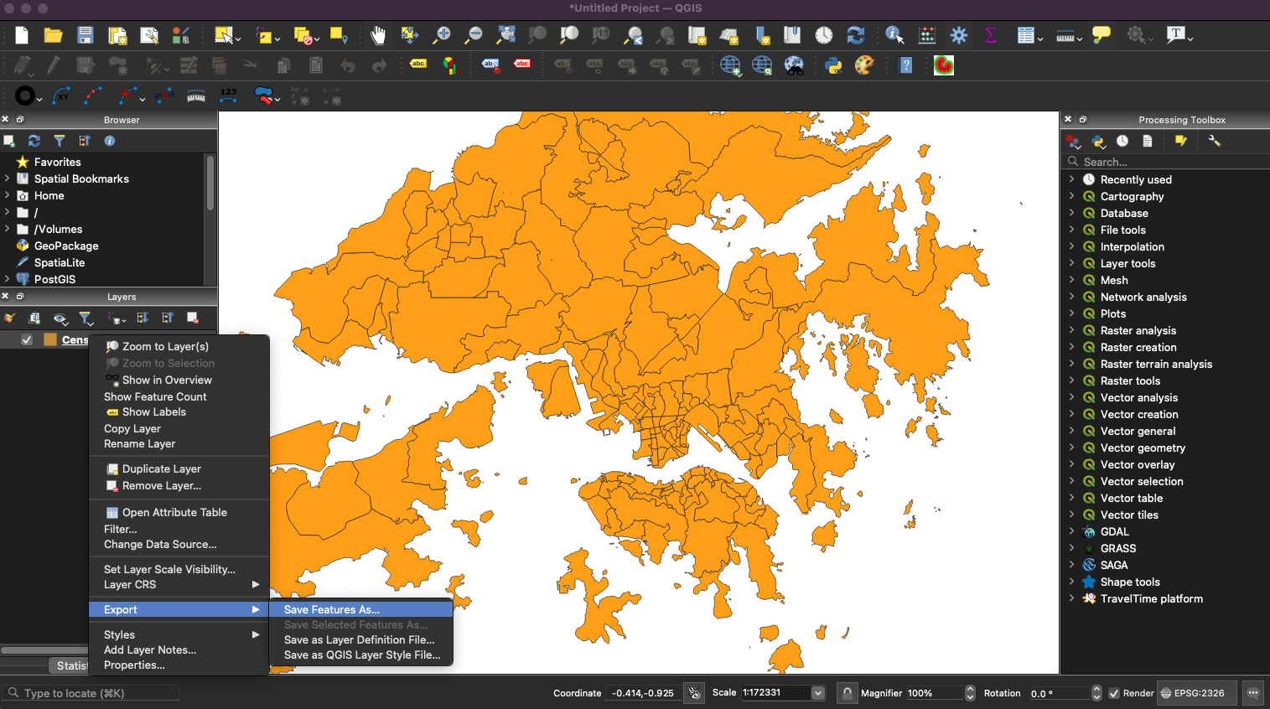Expand Vector geometry in Processing Toolbox
Image resolution: width=1270 pixels, height=709 pixels.
[1071, 448]
